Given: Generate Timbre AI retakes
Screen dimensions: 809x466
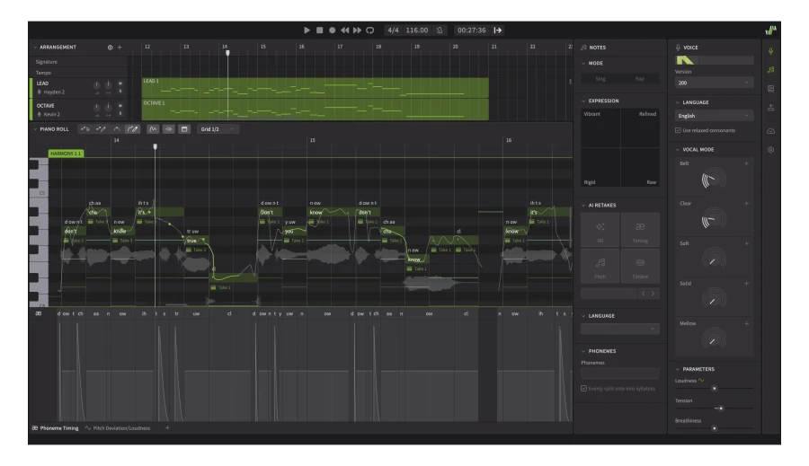Looking at the screenshot, I should [x=640, y=266].
